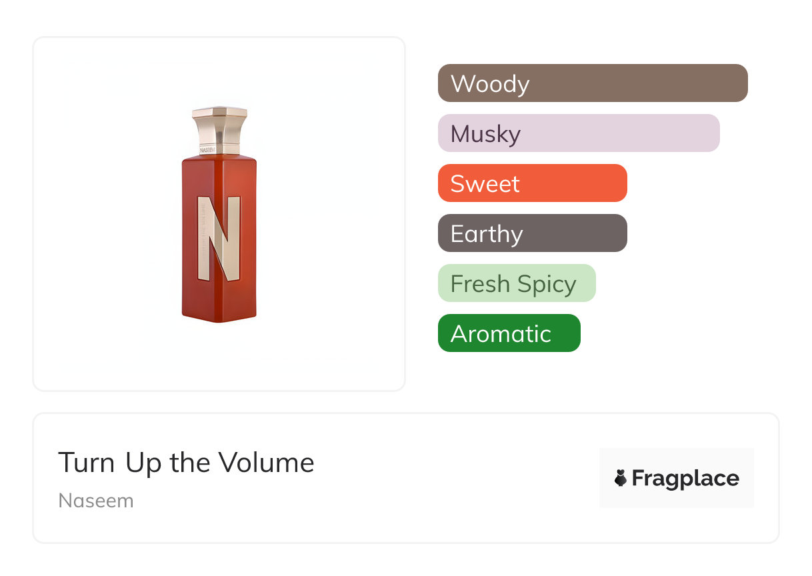This screenshot has width=812, height=576.
Task: Click the gold N emblem on the bottle
Action: [218, 238]
